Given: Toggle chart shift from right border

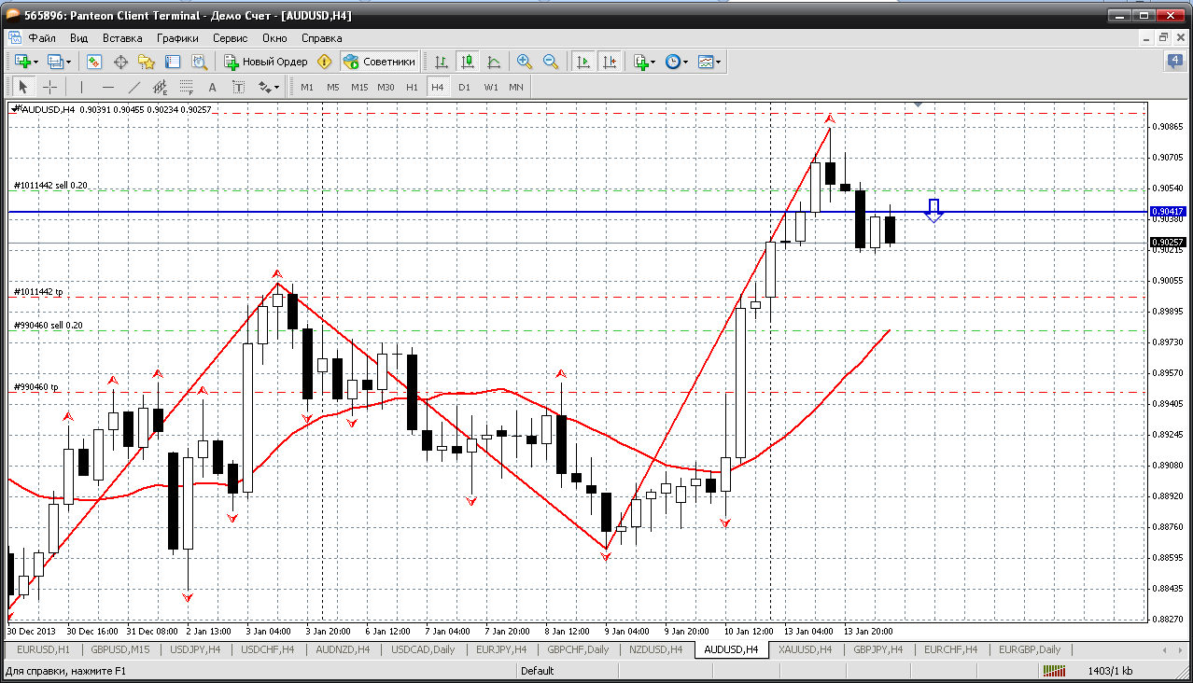Looking at the screenshot, I should [610, 62].
